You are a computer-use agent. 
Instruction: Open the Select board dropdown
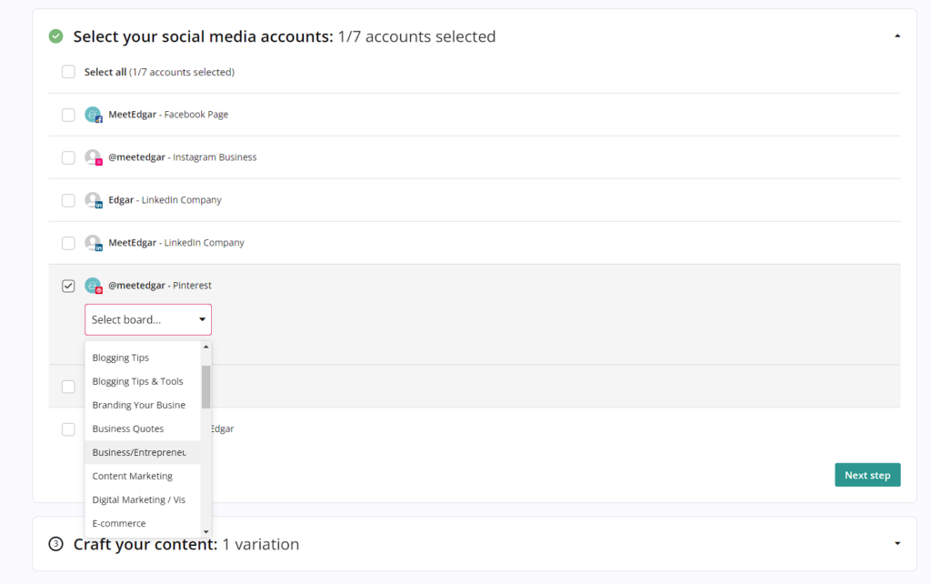tap(148, 319)
